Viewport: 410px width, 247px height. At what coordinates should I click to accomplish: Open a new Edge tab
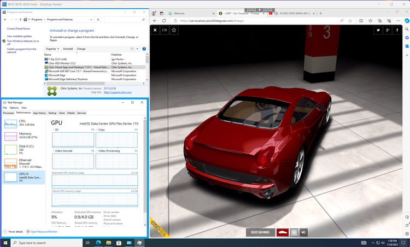(321, 13)
